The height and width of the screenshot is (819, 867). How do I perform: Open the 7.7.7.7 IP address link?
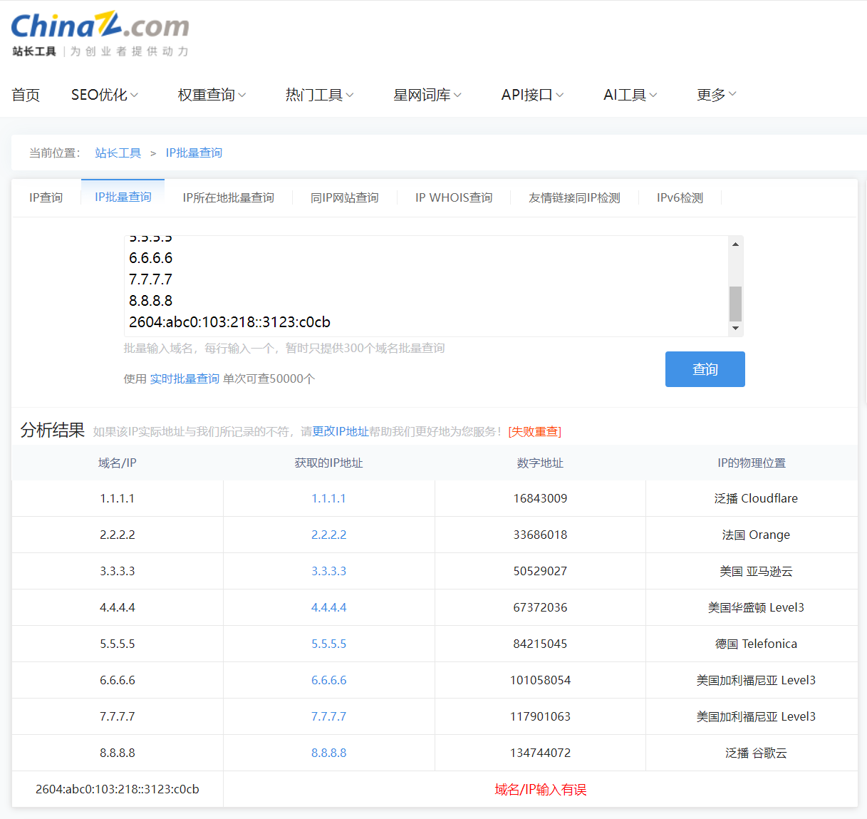point(328,716)
